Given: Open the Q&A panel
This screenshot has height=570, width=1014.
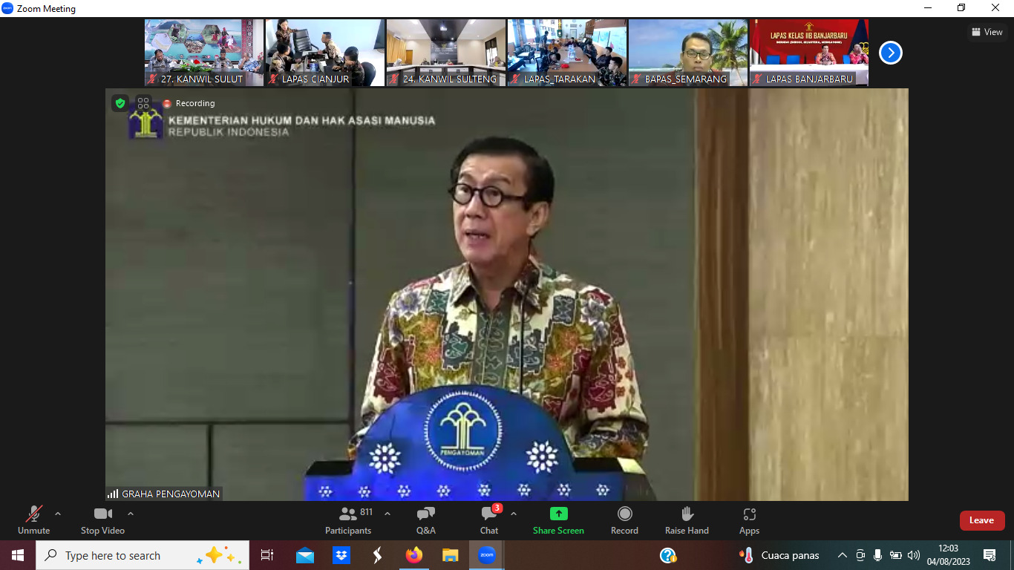Looking at the screenshot, I should (x=425, y=520).
